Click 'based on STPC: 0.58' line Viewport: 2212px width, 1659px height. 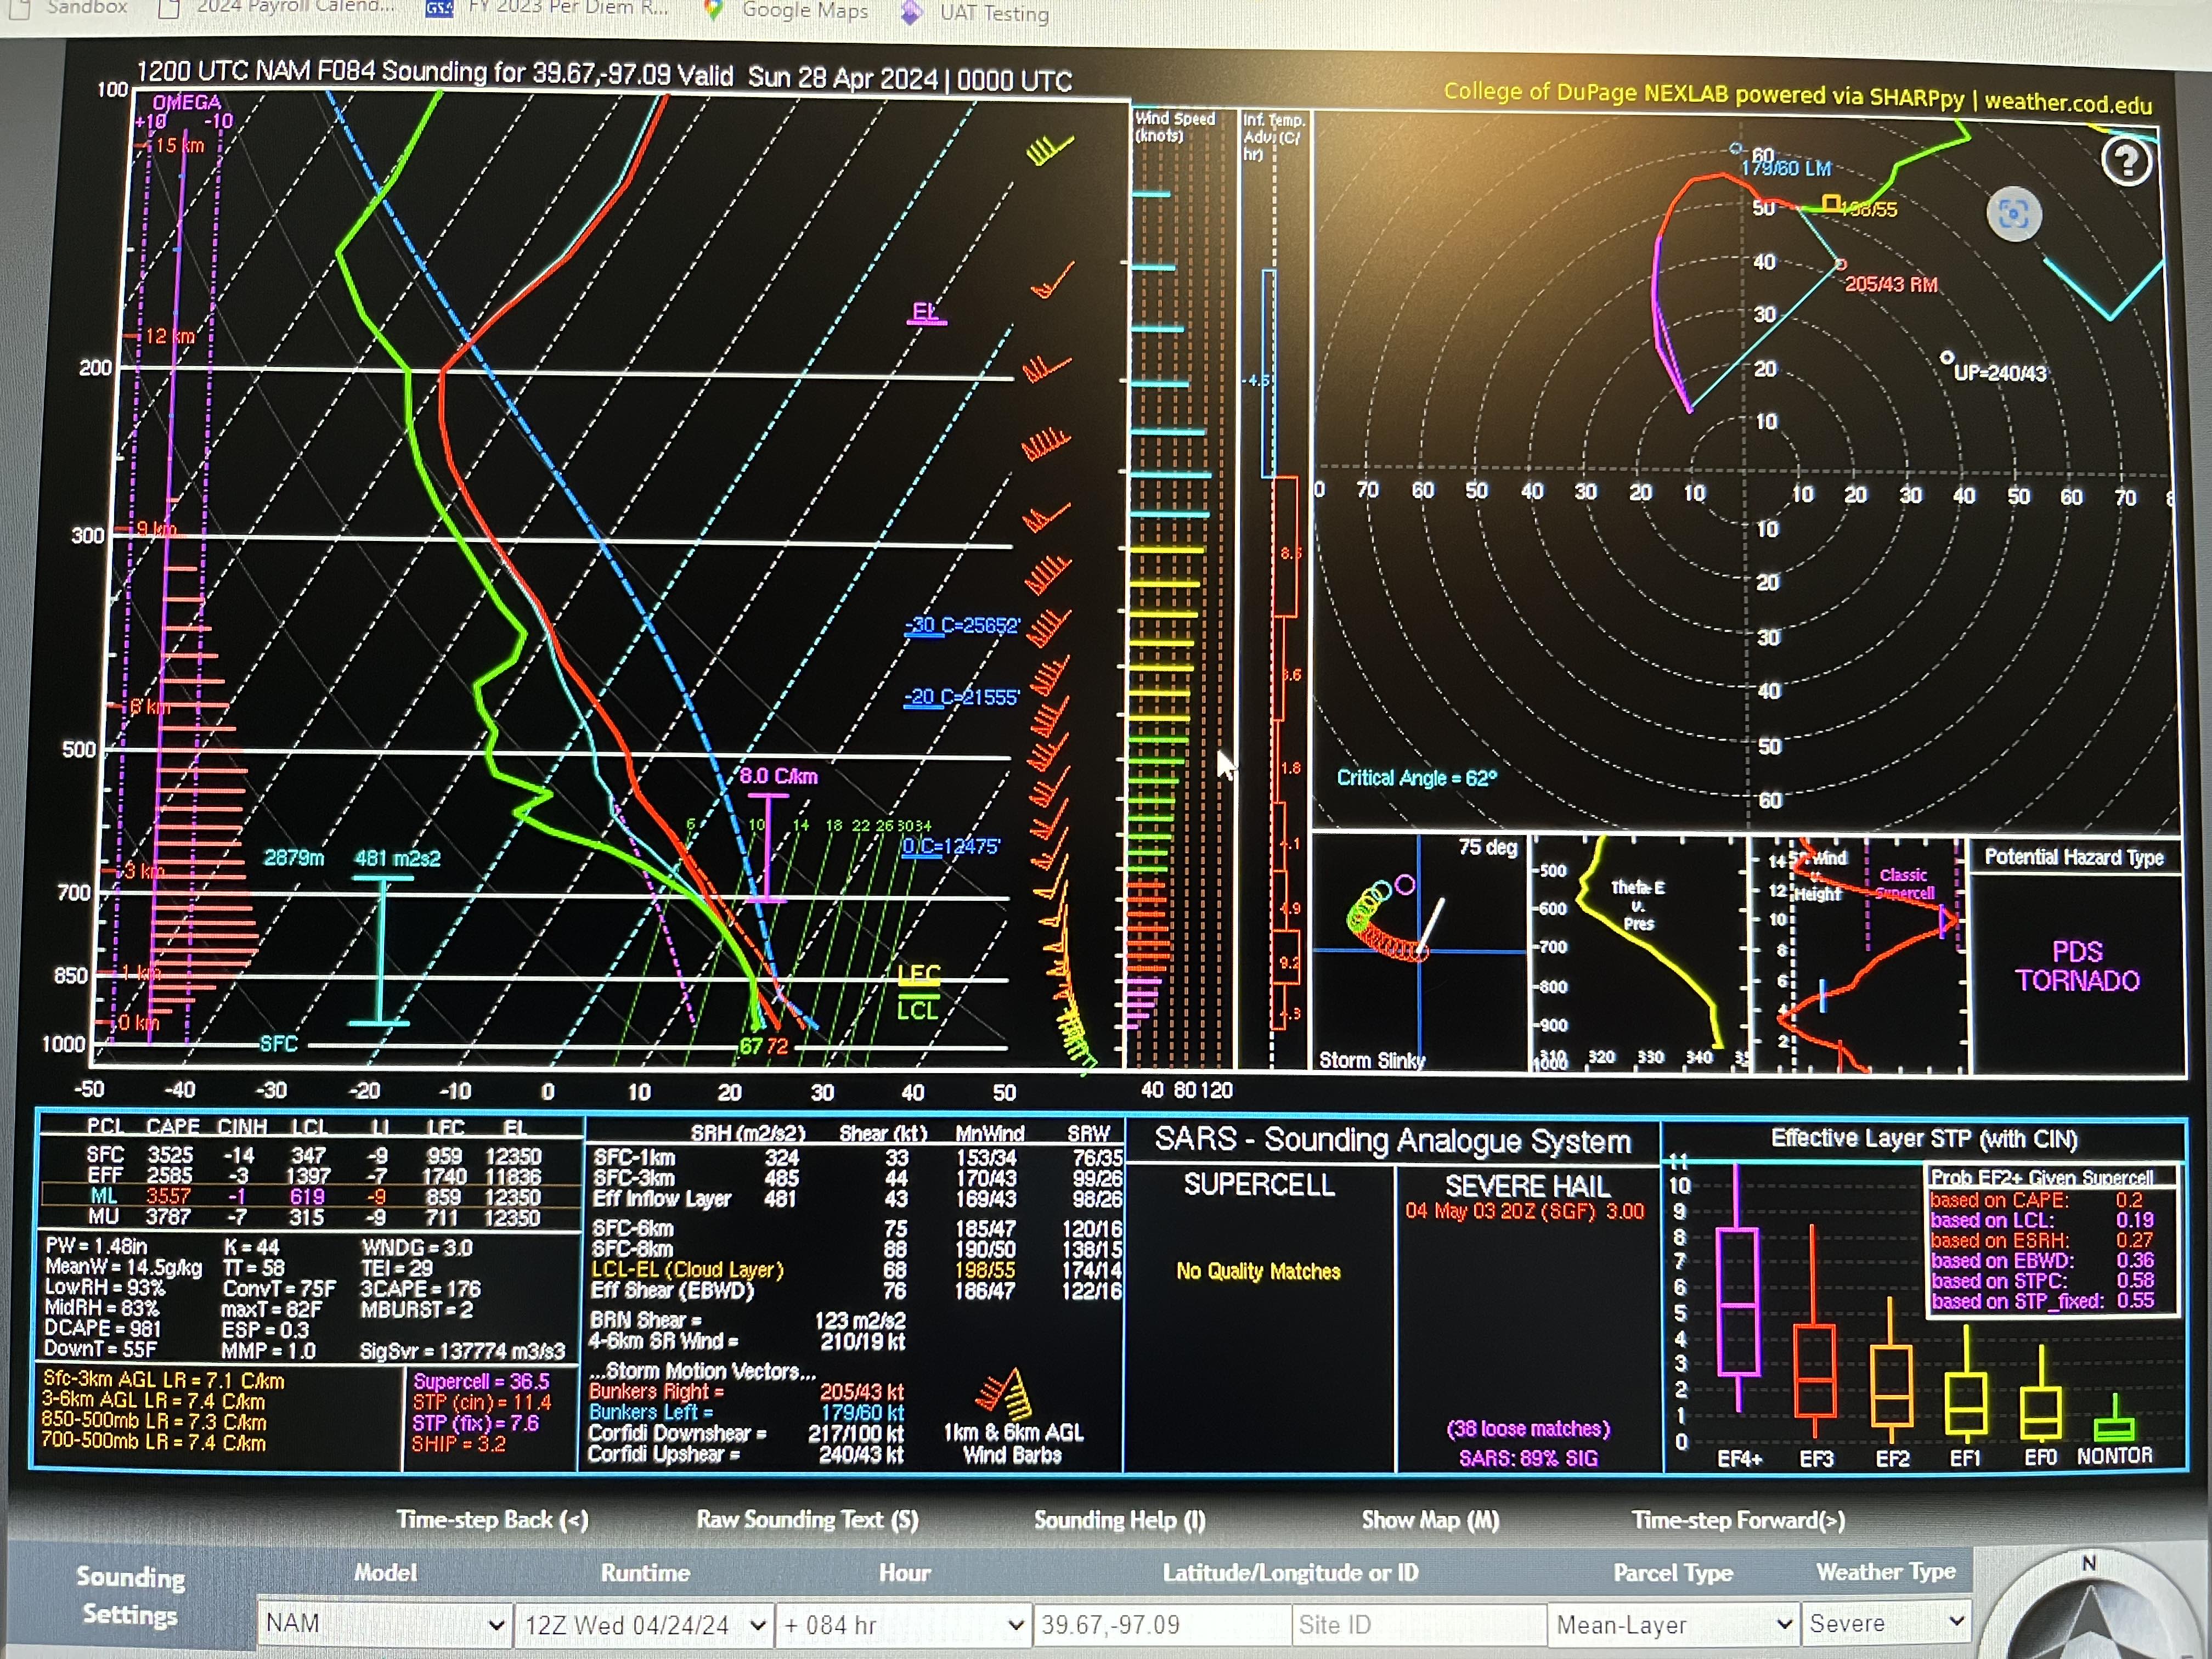point(2042,1281)
